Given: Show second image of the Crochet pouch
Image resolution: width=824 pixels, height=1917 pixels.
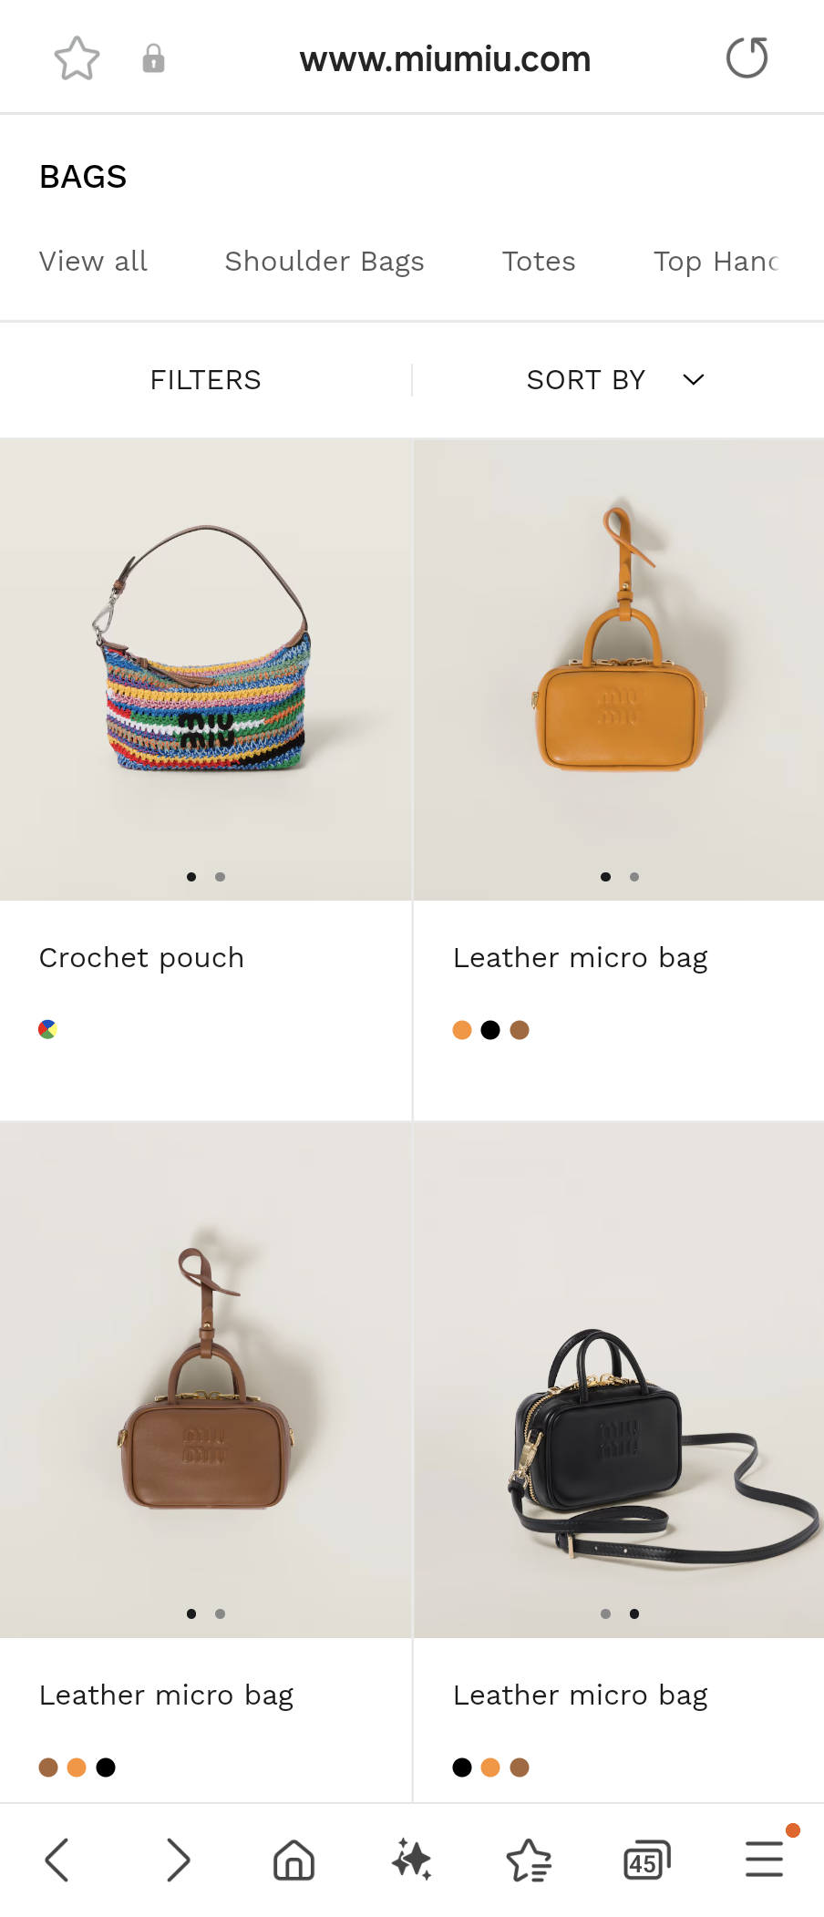Looking at the screenshot, I should pyautogui.click(x=220, y=877).
